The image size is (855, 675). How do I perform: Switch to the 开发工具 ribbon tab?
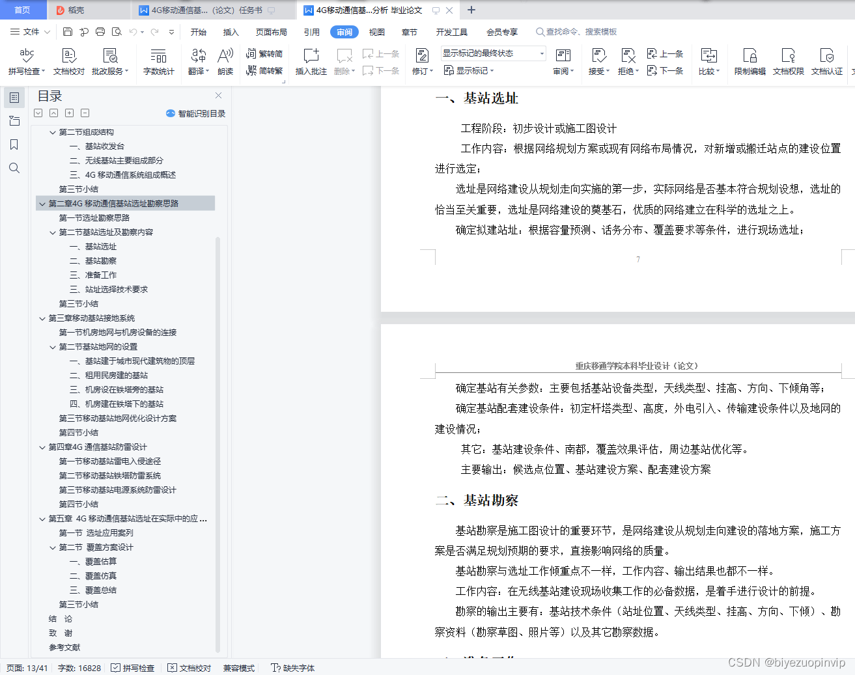452,32
